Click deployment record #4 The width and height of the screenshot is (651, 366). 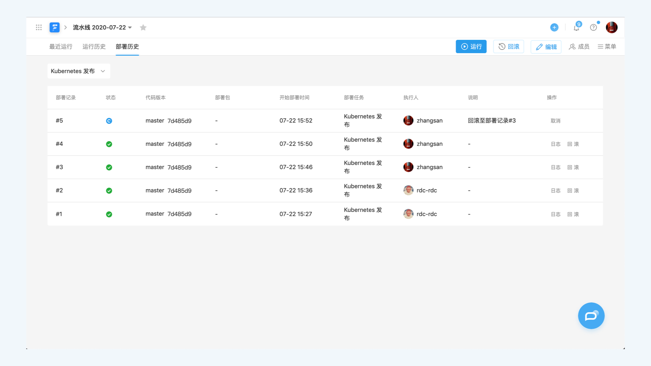point(59,144)
